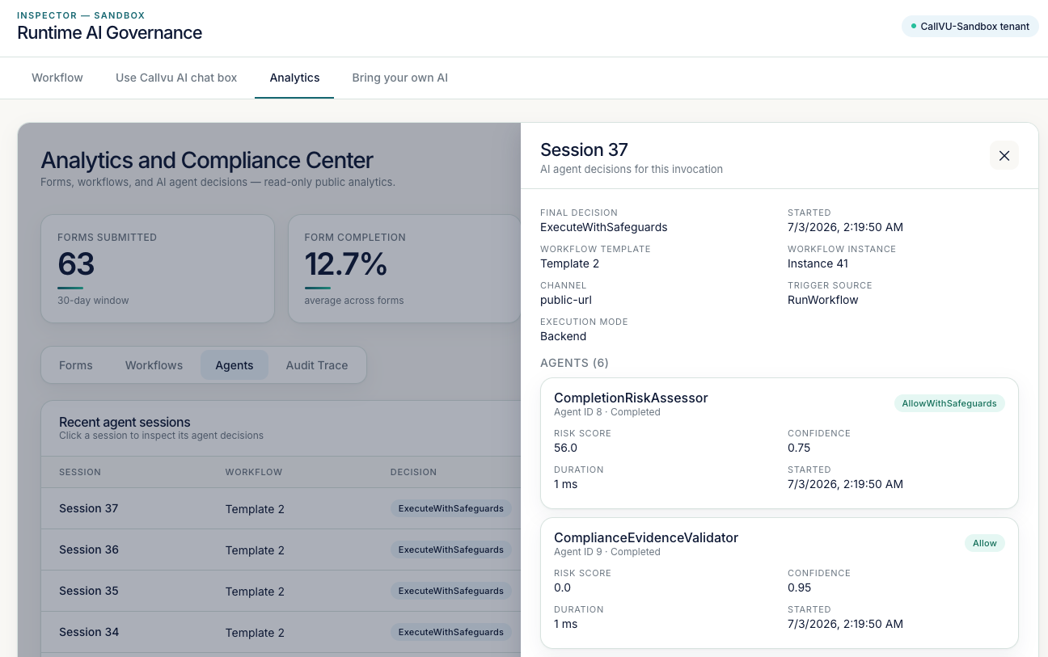Click the CallVU-Sandbox tenant badge
This screenshot has width=1048, height=657.
coord(970,27)
